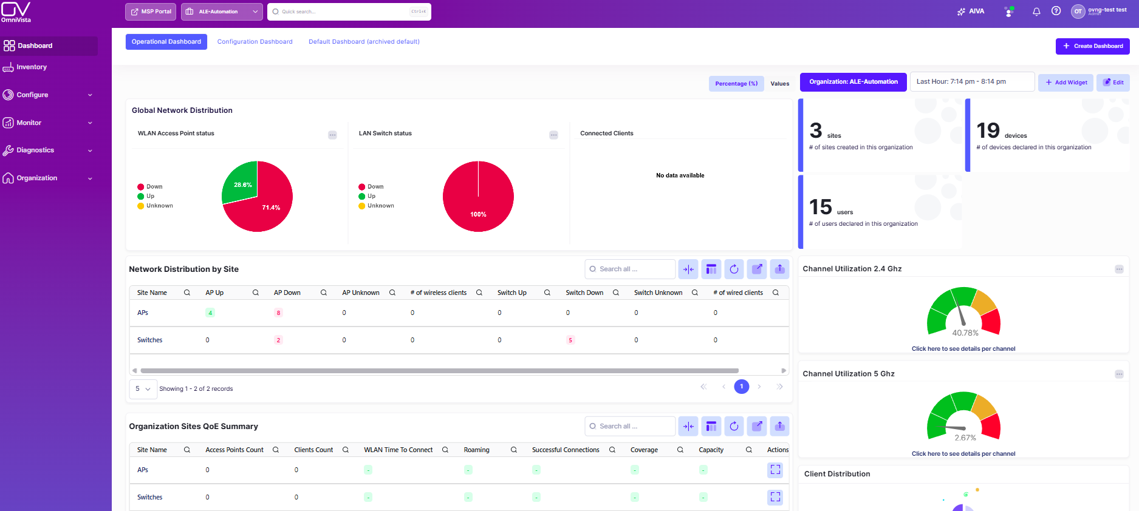Click the Down legend swatch for WLAN Access Points
Viewport: 1139px width, 511px height.
(141, 187)
